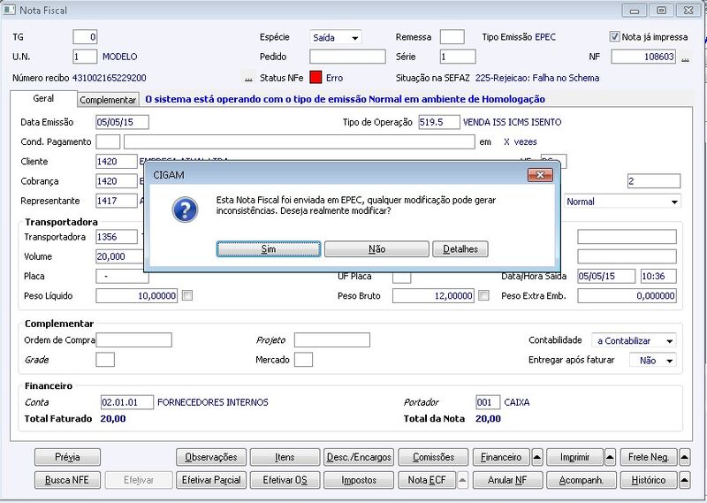This screenshot has width=707, height=503.
Task: Expand the arrow beside Frete Neg. button
Action: pos(684,457)
